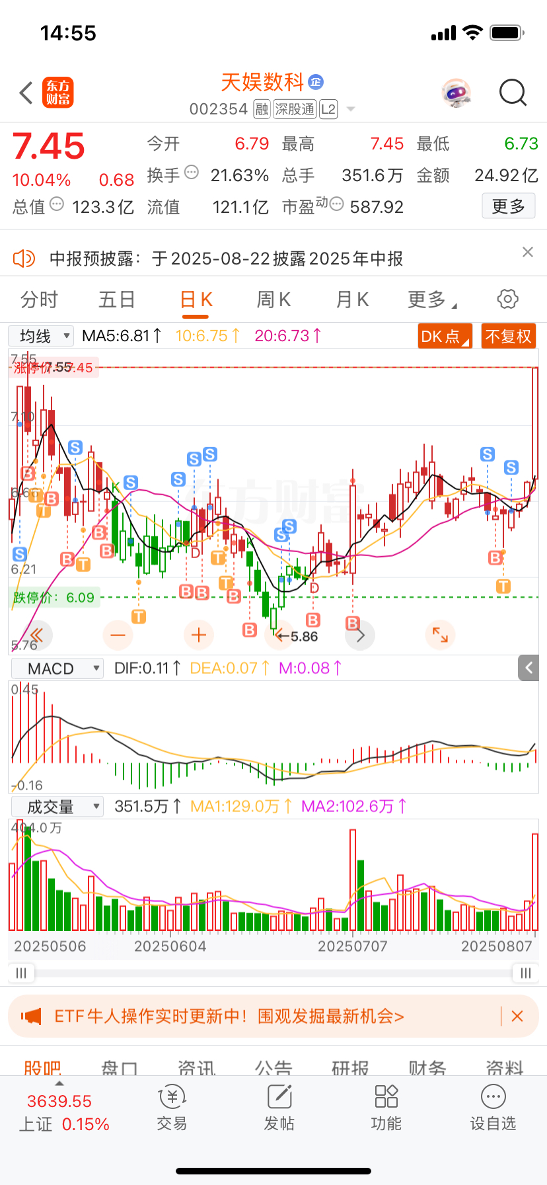
Task: Tap the 10.04% change value
Action: [x=42, y=180]
